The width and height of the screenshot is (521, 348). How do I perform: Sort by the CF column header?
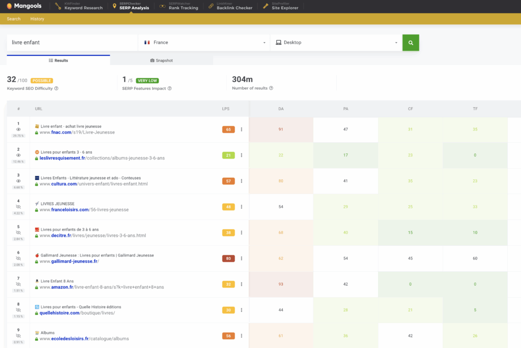pos(411,109)
